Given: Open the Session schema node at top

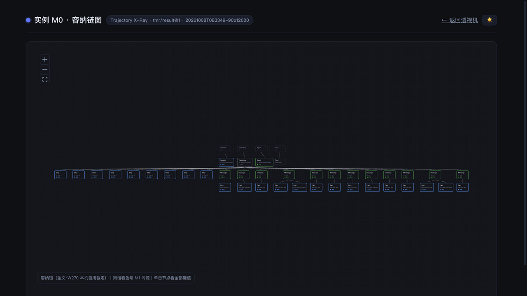Looking at the screenshot, I should [225, 149].
